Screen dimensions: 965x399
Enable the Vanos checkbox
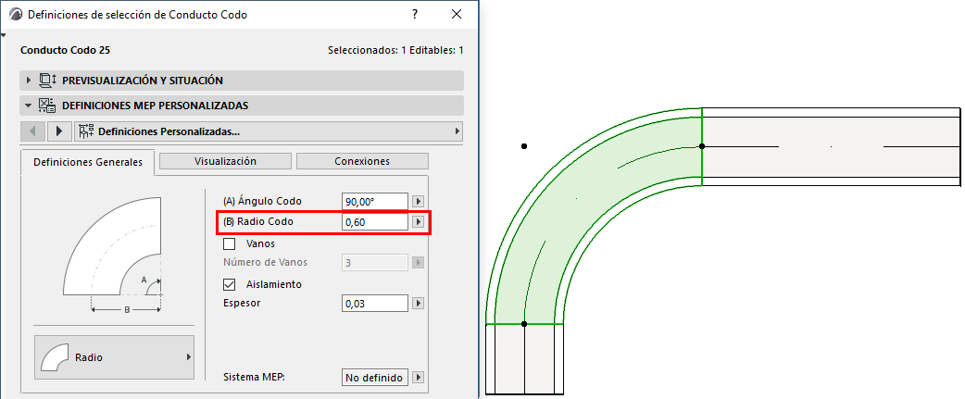230,244
